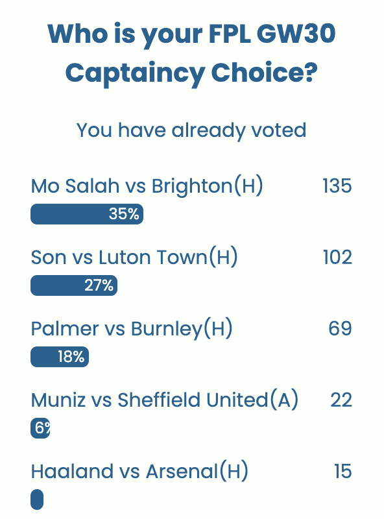
Task: Click the vote count 135 for Salah
Action: (337, 186)
